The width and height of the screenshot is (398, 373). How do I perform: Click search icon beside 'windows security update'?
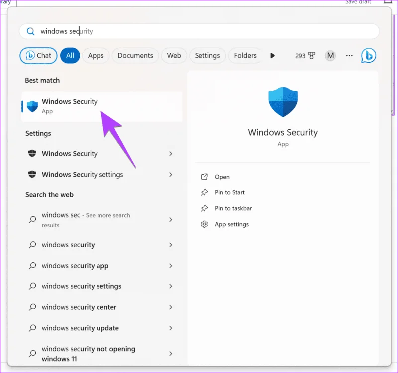pyautogui.click(x=32, y=328)
